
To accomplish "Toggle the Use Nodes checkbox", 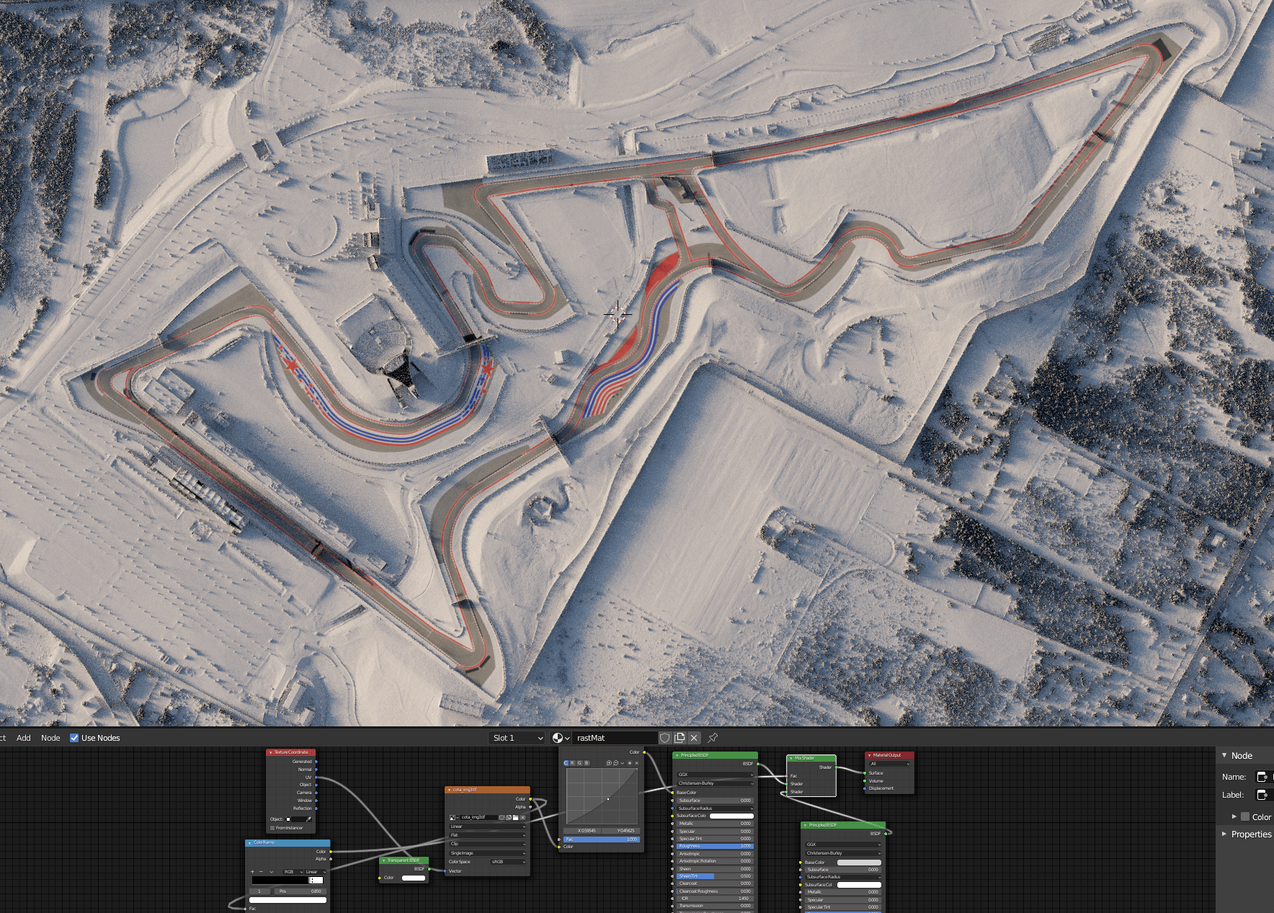I will click(74, 738).
